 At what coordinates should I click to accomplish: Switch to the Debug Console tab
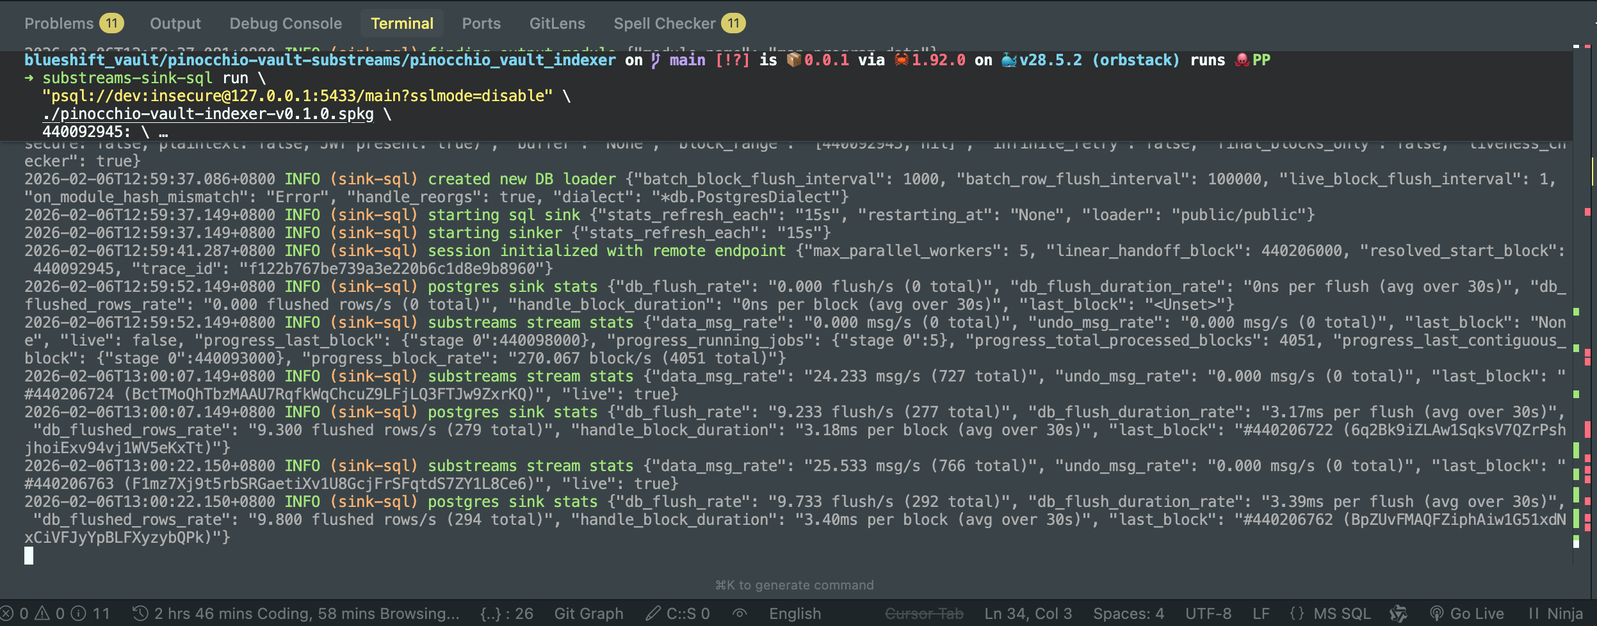[286, 24]
